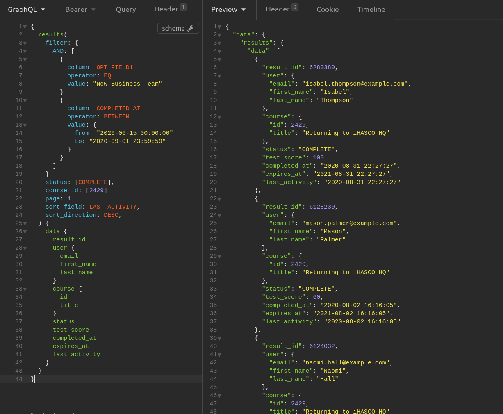
Task: Fold the AND array at query line 4
Action: tap(25, 52)
